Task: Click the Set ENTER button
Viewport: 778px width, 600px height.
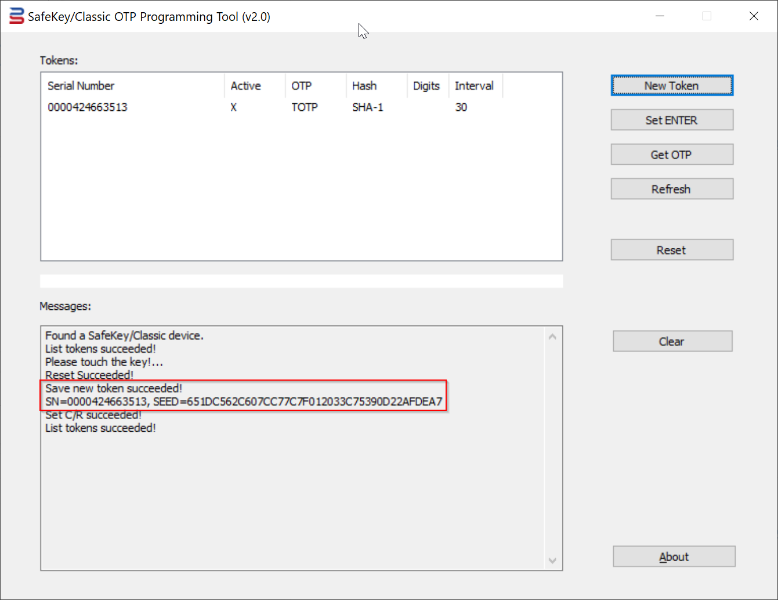Action: tap(671, 120)
